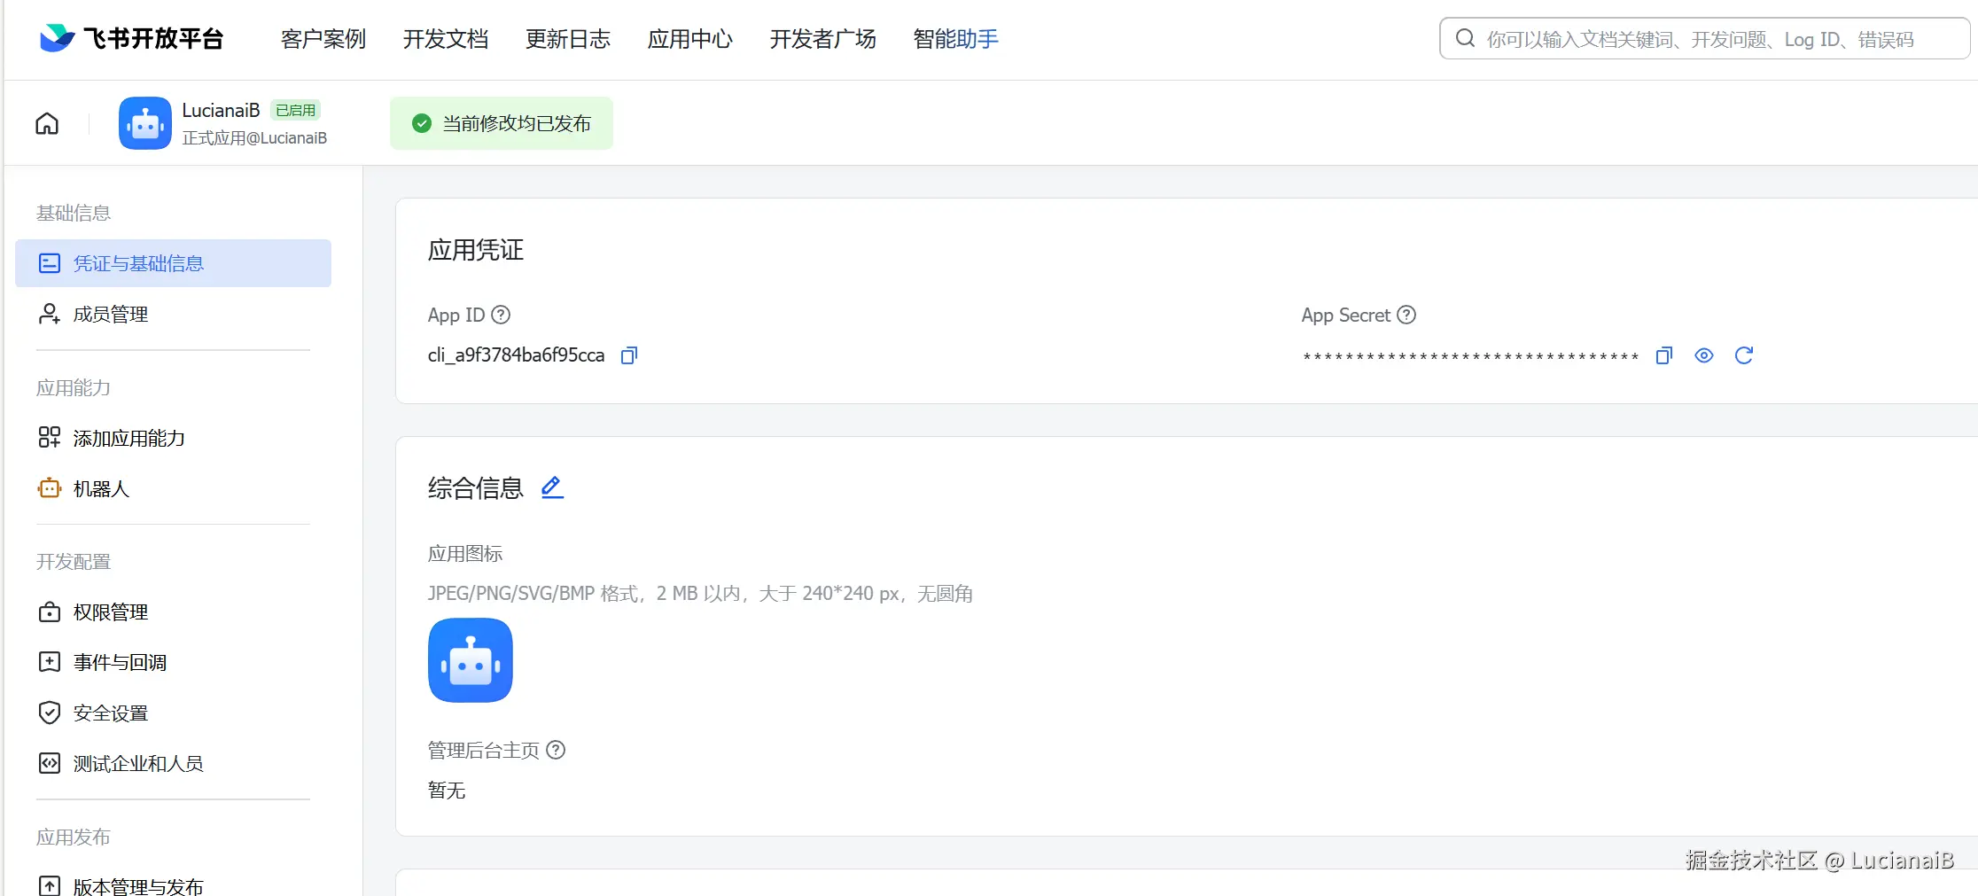Click the 暂无 value under 管理后台主页

(447, 791)
